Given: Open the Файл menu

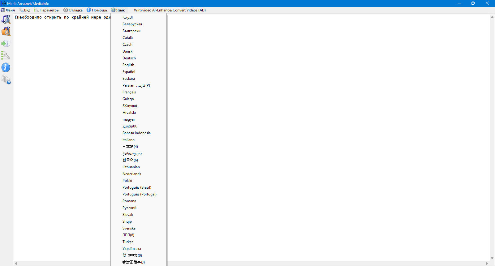Looking at the screenshot, I should (8, 10).
